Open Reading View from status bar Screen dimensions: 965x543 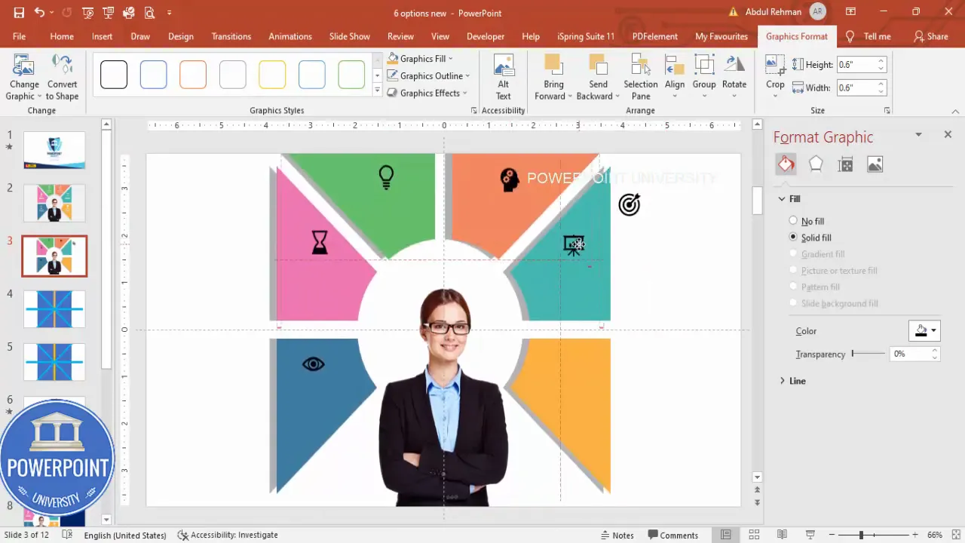pos(782,535)
